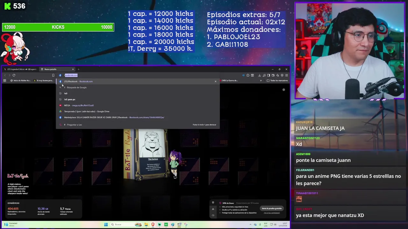
Task: Open bookmark 'Inicio de Adobe Acr...'
Action: (x=20, y=80)
